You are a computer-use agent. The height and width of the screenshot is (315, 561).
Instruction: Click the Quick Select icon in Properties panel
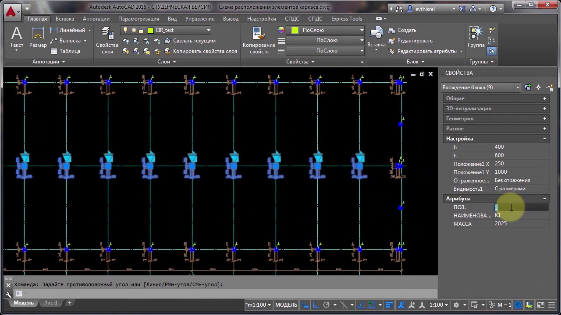(x=549, y=87)
